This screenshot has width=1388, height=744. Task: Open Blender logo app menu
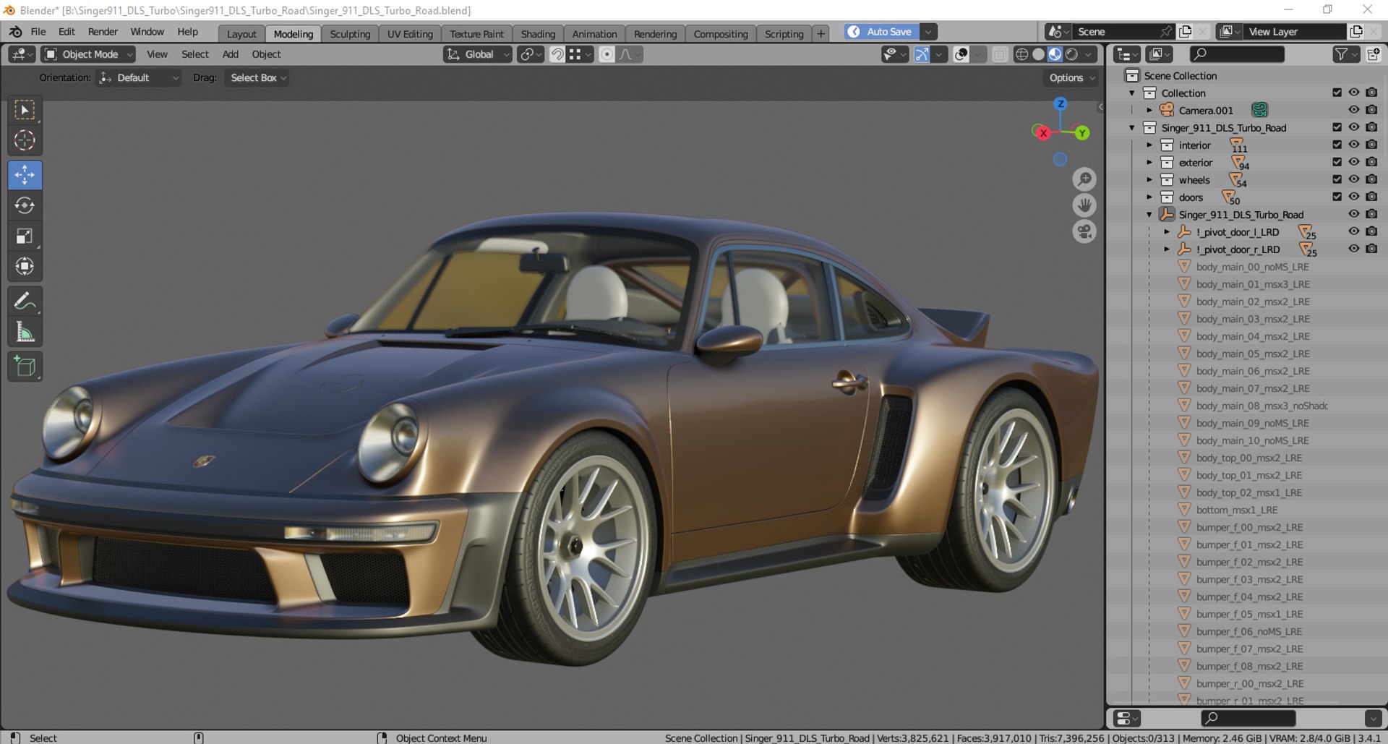(x=15, y=32)
